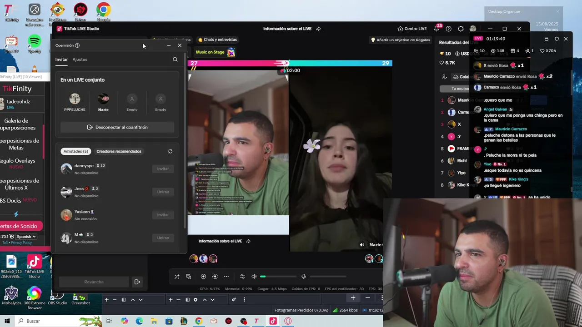582x327 pixels.
Task: Click the Coemisión panel scrollbar
Action: (185, 141)
